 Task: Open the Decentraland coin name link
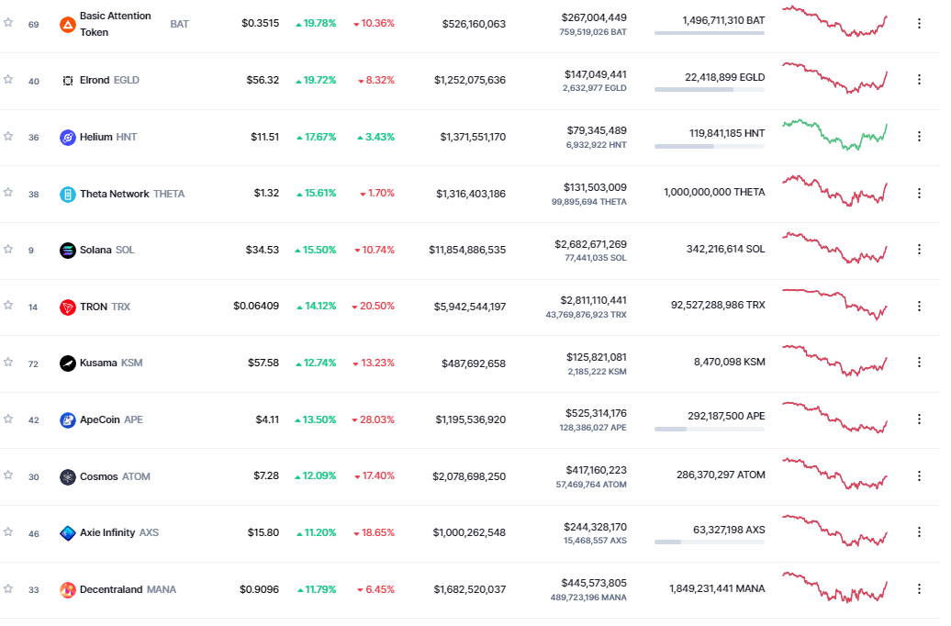coord(111,589)
